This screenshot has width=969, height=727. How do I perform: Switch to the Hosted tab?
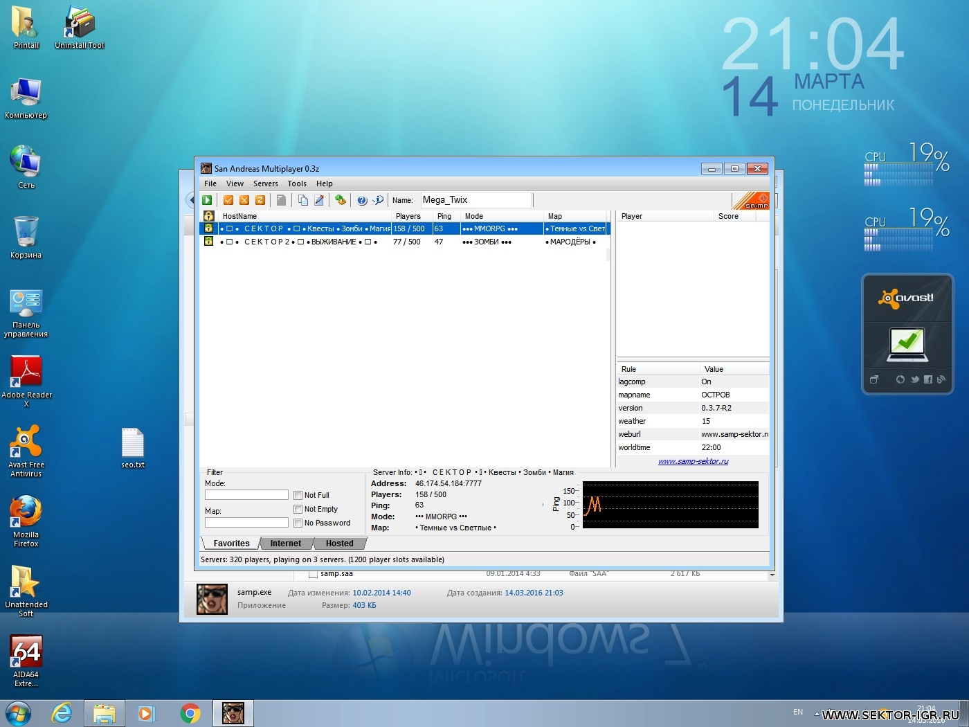339,544
